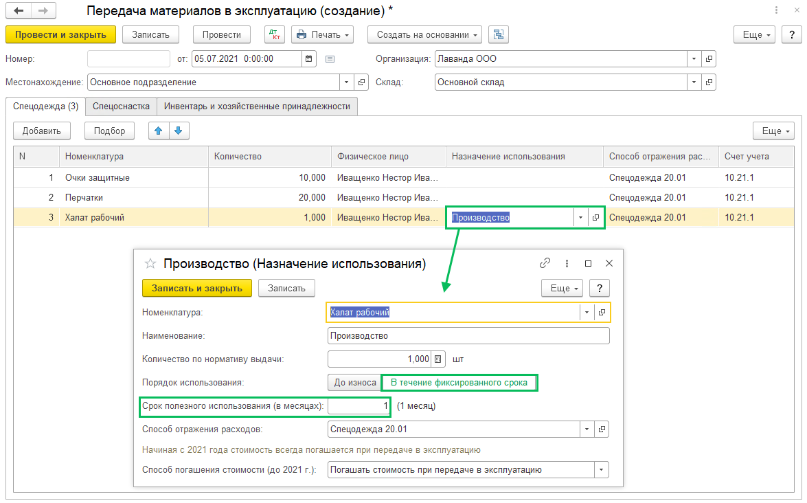Open dialog Еще menu
This screenshot has height=503, width=807.
pos(562,289)
